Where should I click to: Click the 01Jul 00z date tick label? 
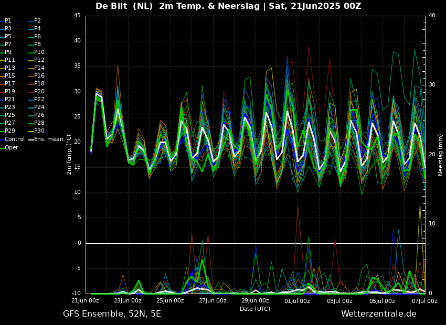coord(298,301)
